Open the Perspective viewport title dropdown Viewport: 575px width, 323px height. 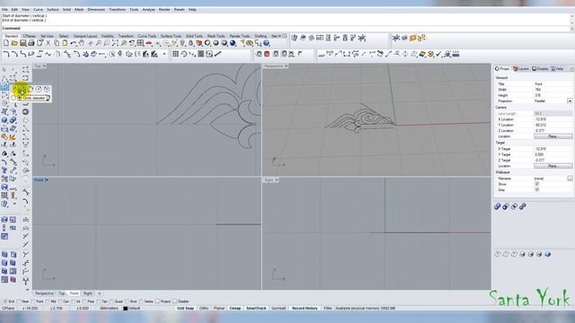(x=287, y=66)
